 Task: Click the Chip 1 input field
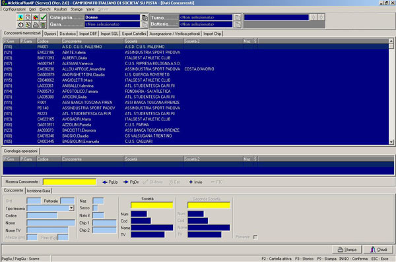click(x=104, y=223)
